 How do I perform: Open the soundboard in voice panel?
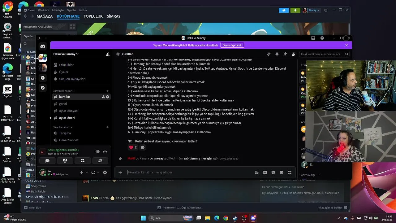(100, 161)
